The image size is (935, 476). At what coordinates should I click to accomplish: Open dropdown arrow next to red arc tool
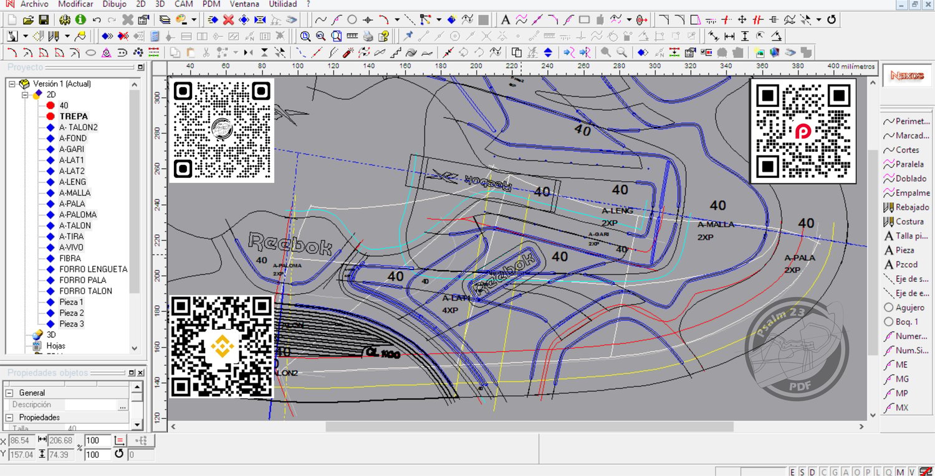[x=397, y=20]
